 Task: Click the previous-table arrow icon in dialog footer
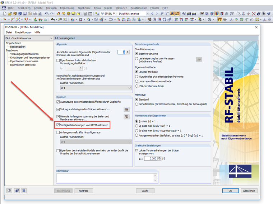click(x=17, y=191)
